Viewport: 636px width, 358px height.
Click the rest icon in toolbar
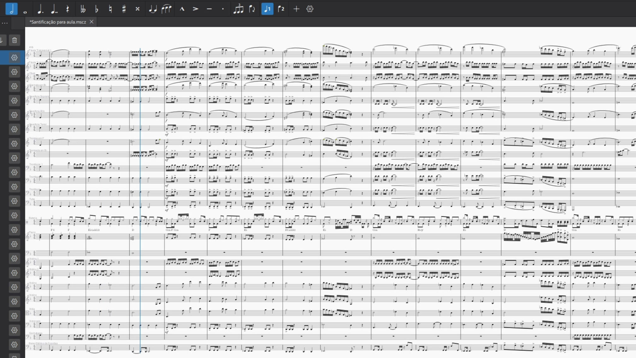[x=68, y=9]
